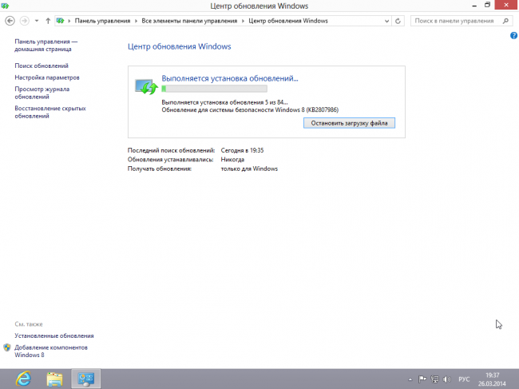
Task: Open recent locations dropdown beside navigation arrows
Action: click(x=37, y=20)
